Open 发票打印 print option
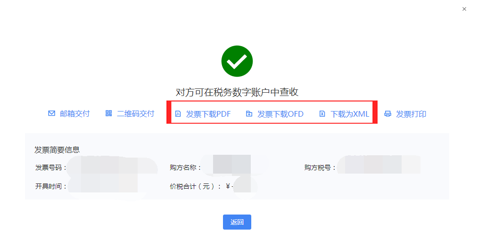 tap(411, 114)
